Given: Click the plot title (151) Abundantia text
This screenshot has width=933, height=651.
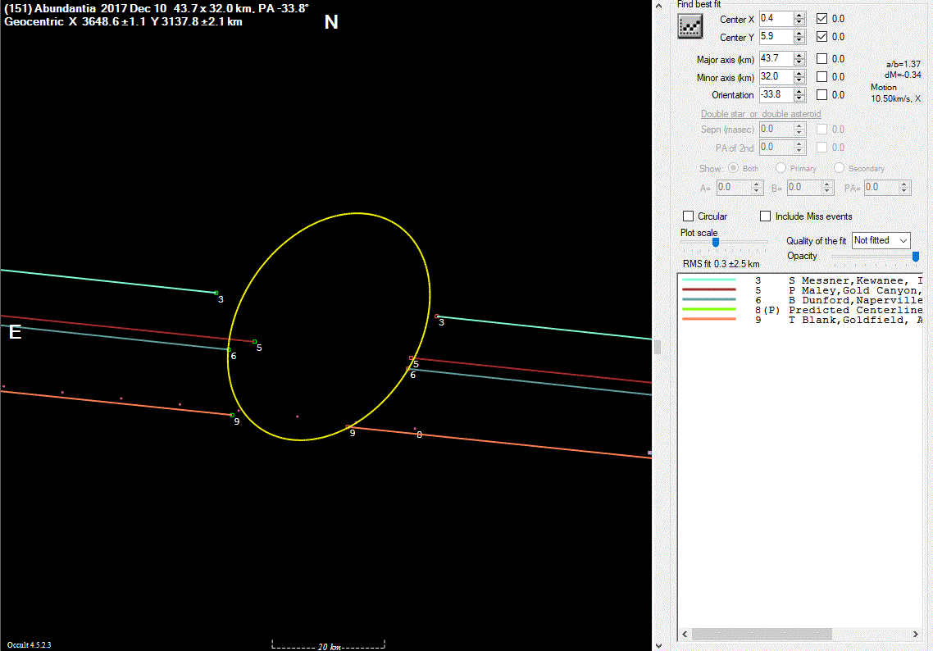Looking at the screenshot, I should (x=157, y=9).
